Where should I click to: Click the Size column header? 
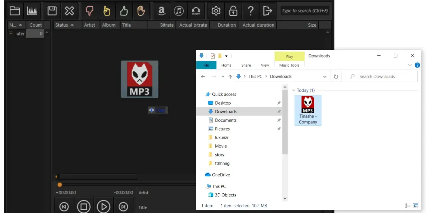tap(298, 25)
